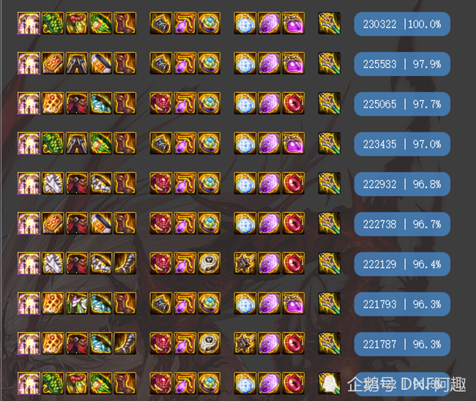Select the 222738 | 96.7% result button
The width and height of the screenshot is (476, 401).
(402, 224)
